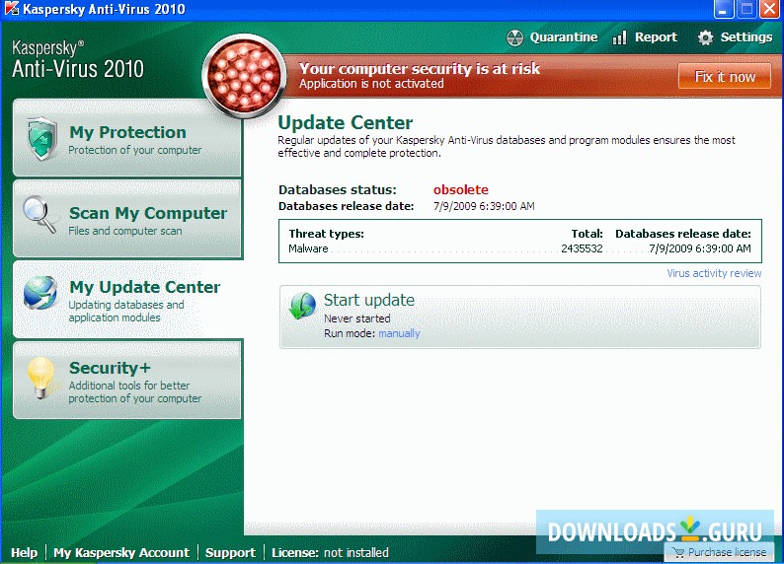
Task: Open the Report view
Action: (645, 37)
